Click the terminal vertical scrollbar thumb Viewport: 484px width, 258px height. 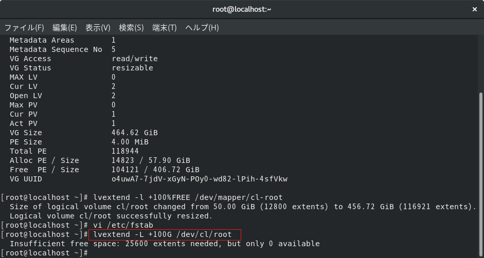tap(481, 174)
